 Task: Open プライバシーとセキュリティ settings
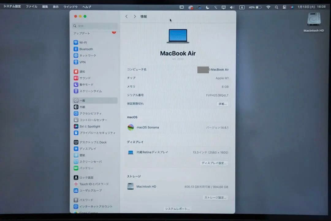pos(95,133)
